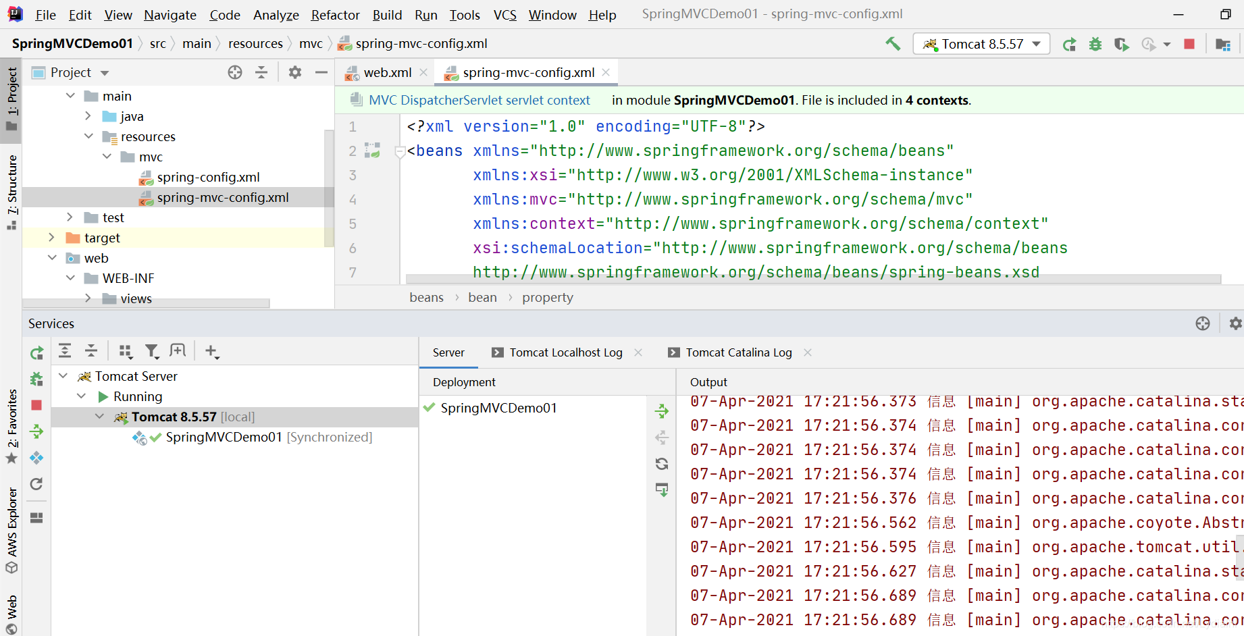Screen dimensions: 1244x636
Task: Click the debug rerun icon in Services
Action: [x=36, y=379]
